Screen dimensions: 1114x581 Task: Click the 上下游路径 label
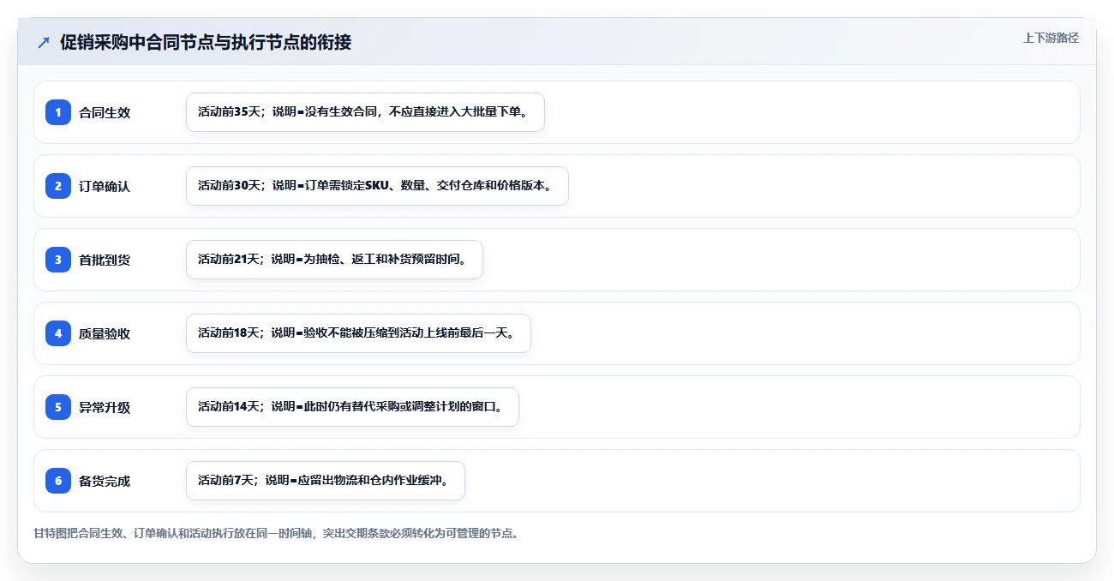1051,39
